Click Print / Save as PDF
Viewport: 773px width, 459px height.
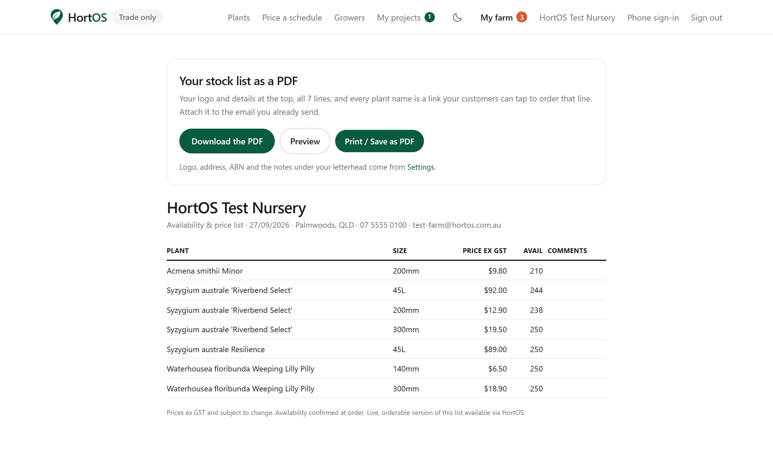(379, 141)
